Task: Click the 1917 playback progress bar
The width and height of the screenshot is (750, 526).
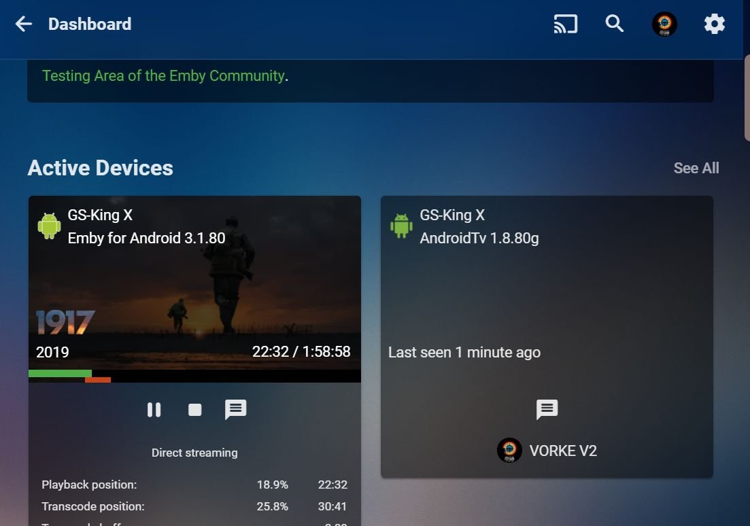Action: 194,376
